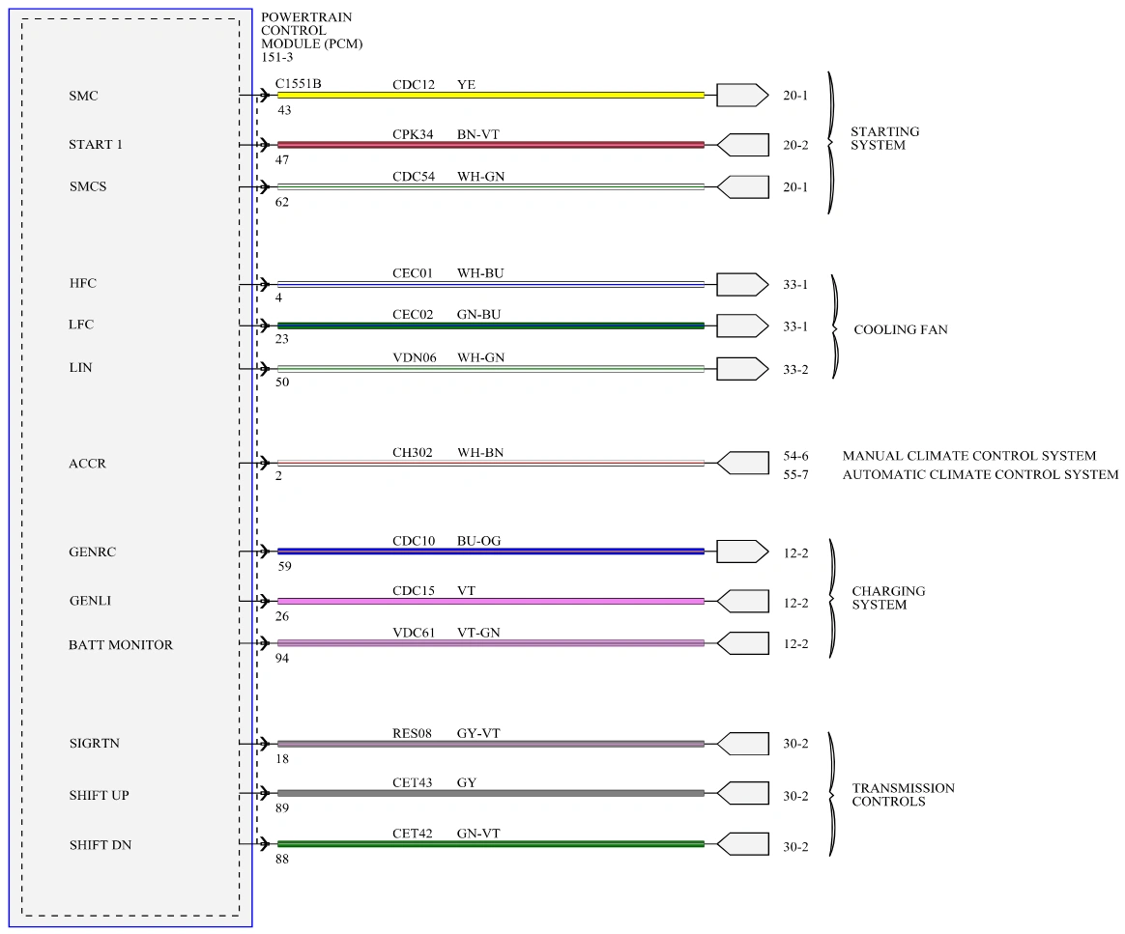Click the reference arrow on the CEC02 wire

pyautogui.click(x=742, y=325)
